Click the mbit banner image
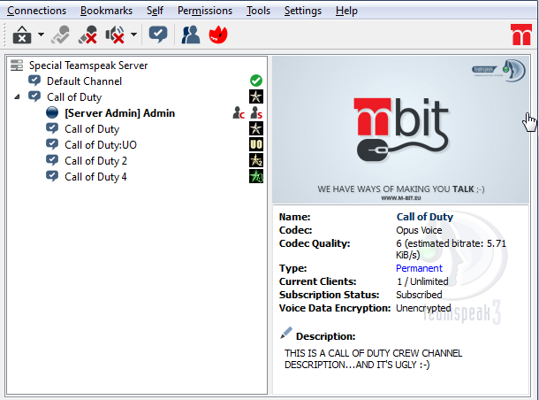Screen dimensions: 539x400 click(400, 130)
